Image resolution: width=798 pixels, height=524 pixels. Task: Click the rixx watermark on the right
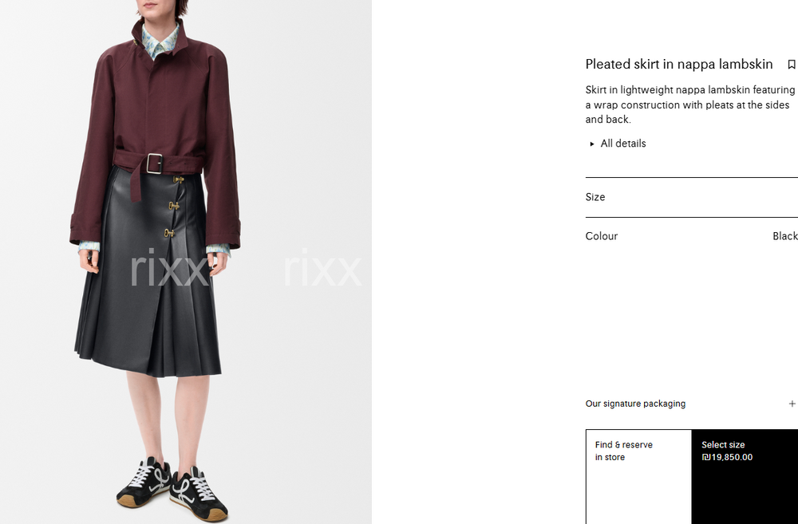(322, 268)
